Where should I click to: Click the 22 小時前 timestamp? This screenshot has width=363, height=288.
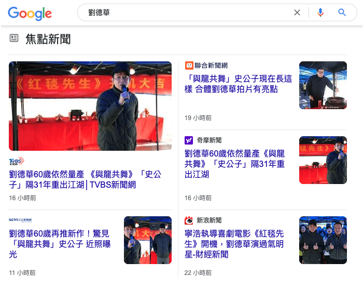198,273
